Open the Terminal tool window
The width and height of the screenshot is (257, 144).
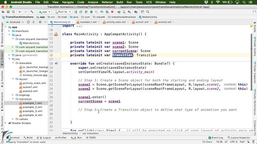point(13,138)
